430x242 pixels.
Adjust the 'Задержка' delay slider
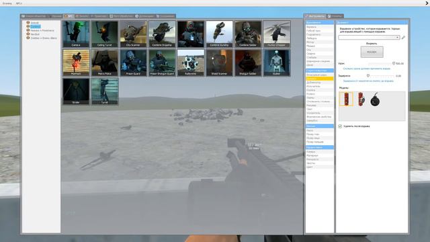point(381,76)
